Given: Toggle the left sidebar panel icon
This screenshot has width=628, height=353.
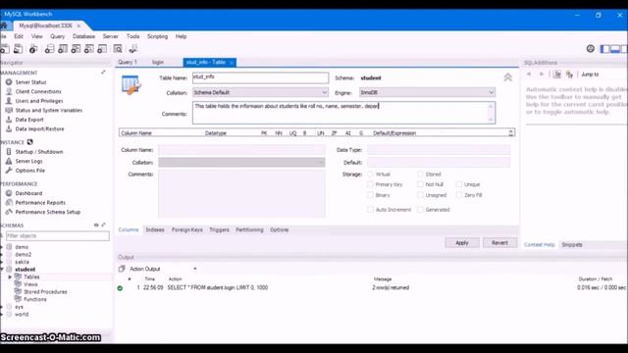Looking at the screenshot, I should click(604, 49).
